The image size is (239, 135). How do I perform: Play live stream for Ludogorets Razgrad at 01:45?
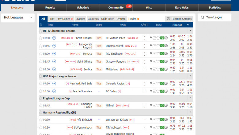(x=54, y=46)
